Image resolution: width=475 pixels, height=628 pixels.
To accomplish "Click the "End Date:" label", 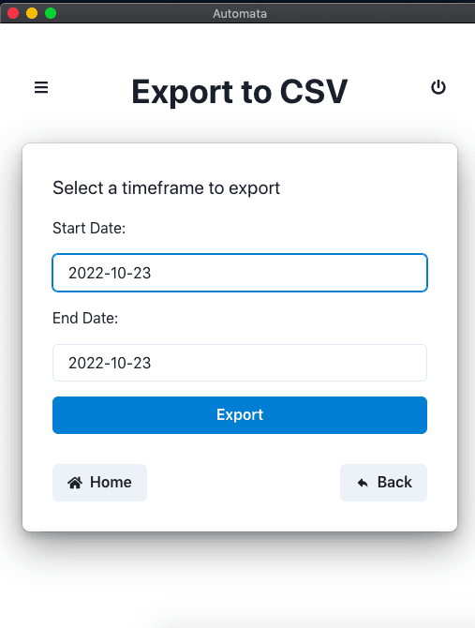I will click(85, 318).
